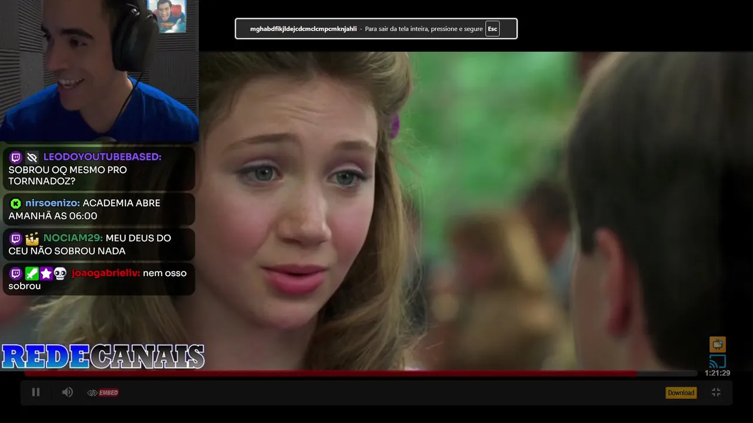Click skull badge beside joaogabrieliv

pyautogui.click(x=60, y=273)
